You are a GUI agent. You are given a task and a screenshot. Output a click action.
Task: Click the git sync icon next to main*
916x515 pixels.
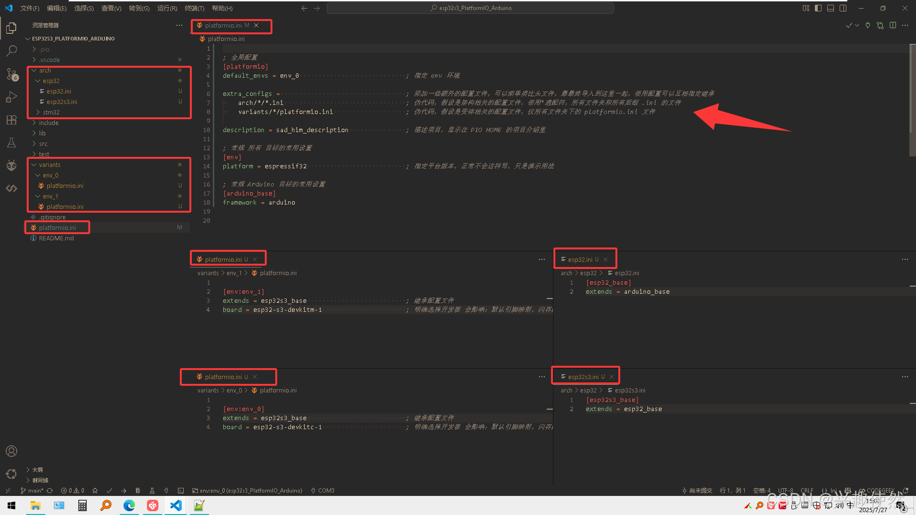pos(50,490)
